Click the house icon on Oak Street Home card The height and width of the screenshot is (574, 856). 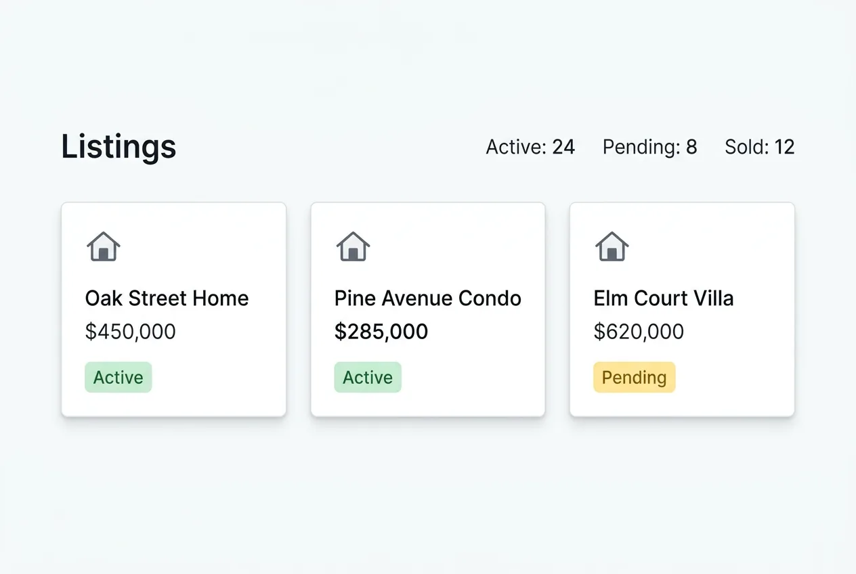103,246
